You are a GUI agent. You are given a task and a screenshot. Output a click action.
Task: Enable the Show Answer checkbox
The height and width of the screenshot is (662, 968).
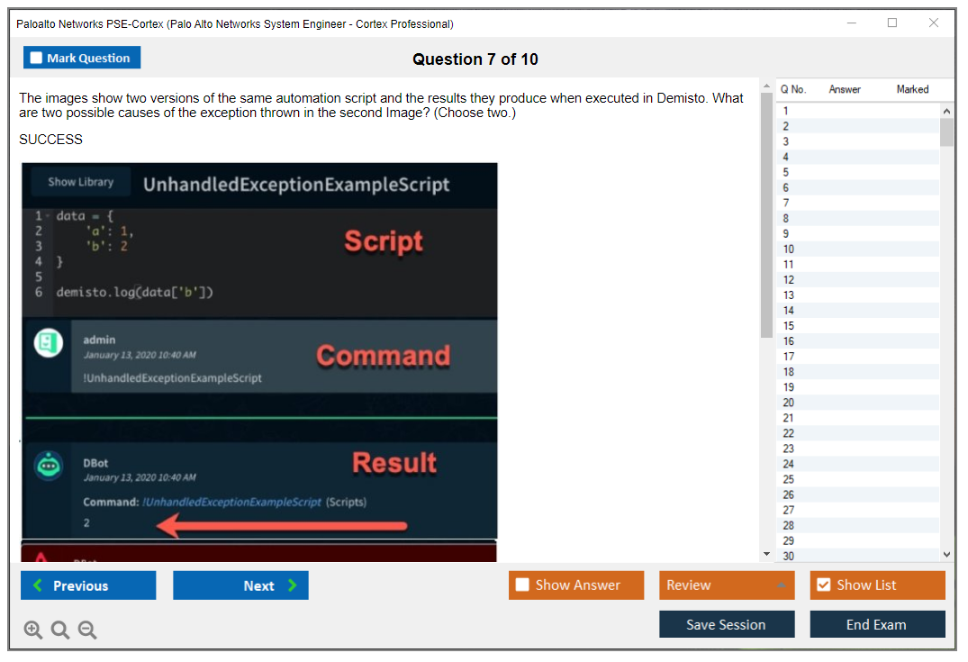coord(522,585)
